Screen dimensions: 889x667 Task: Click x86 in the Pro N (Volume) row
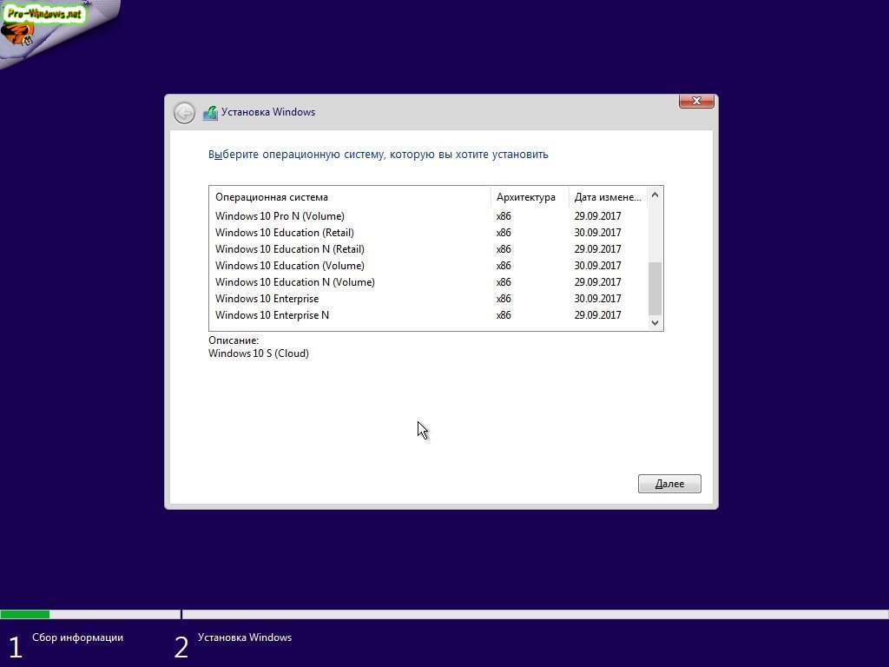pos(504,216)
